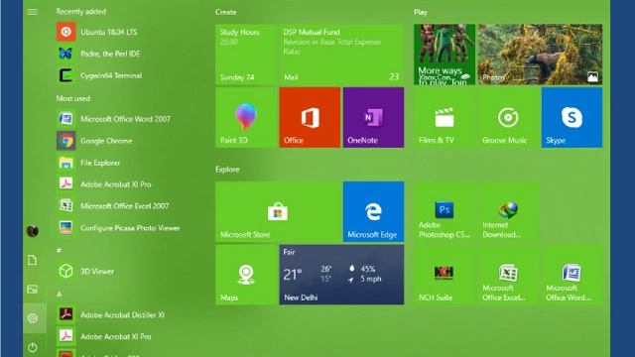Launch the Microsoft Edge tile
Screen dimensions: 635x357
coord(373,211)
